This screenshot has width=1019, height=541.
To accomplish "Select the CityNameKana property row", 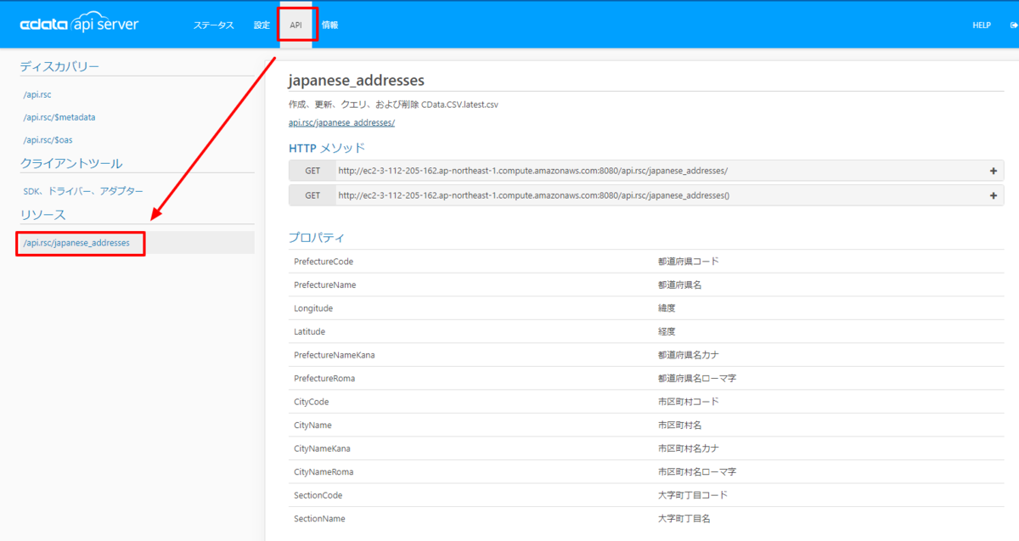I will coord(646,448).
